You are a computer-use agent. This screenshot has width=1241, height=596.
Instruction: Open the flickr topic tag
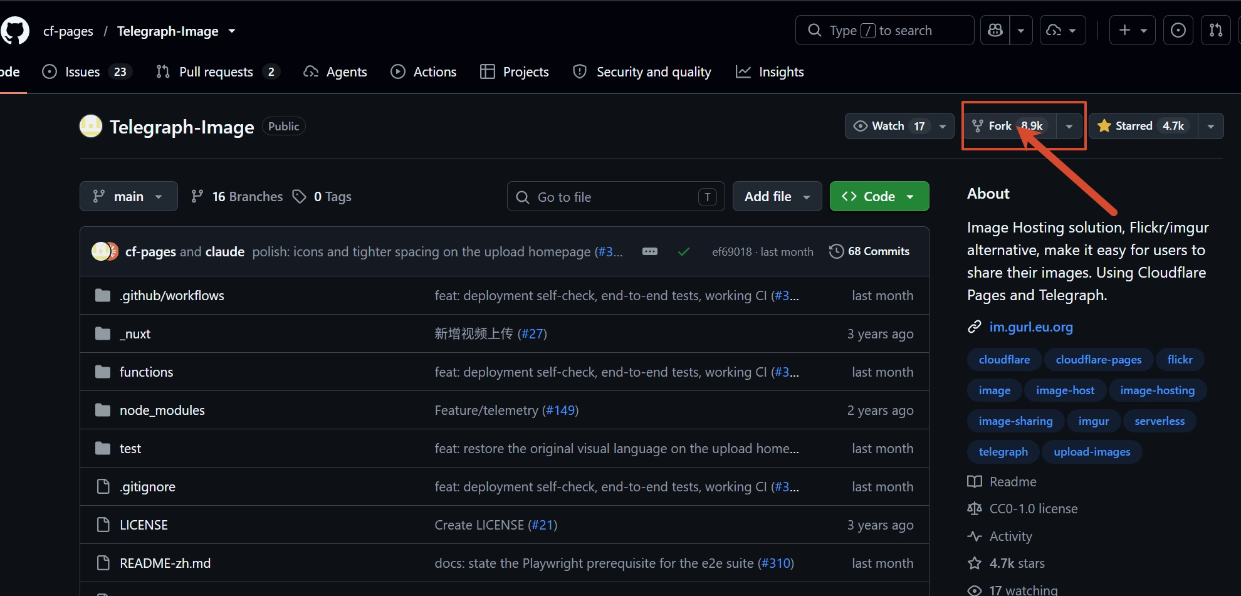[x=1180, y=359]
